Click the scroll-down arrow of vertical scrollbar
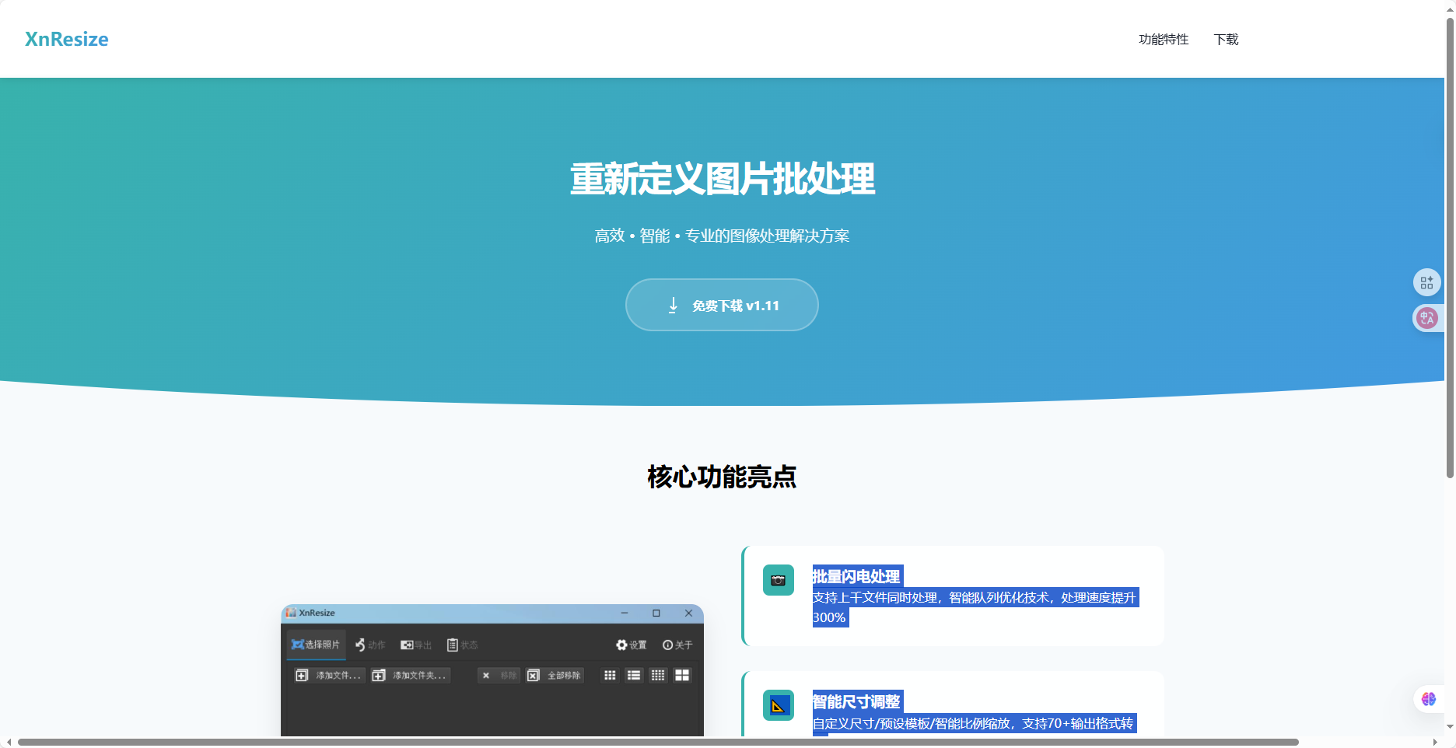The width and height of the screenshot is (1456, 748). click(1450, 727)
